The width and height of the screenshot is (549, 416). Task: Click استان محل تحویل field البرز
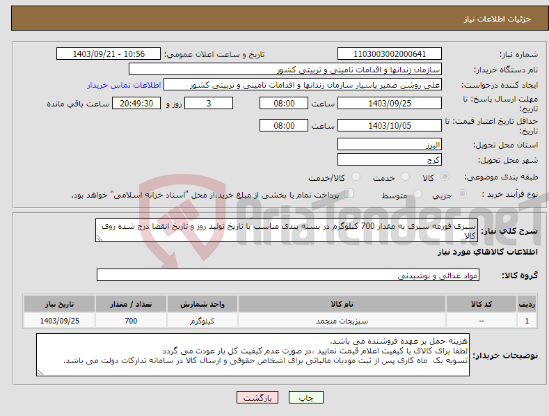pyautogui.click(x=390, y=144)
